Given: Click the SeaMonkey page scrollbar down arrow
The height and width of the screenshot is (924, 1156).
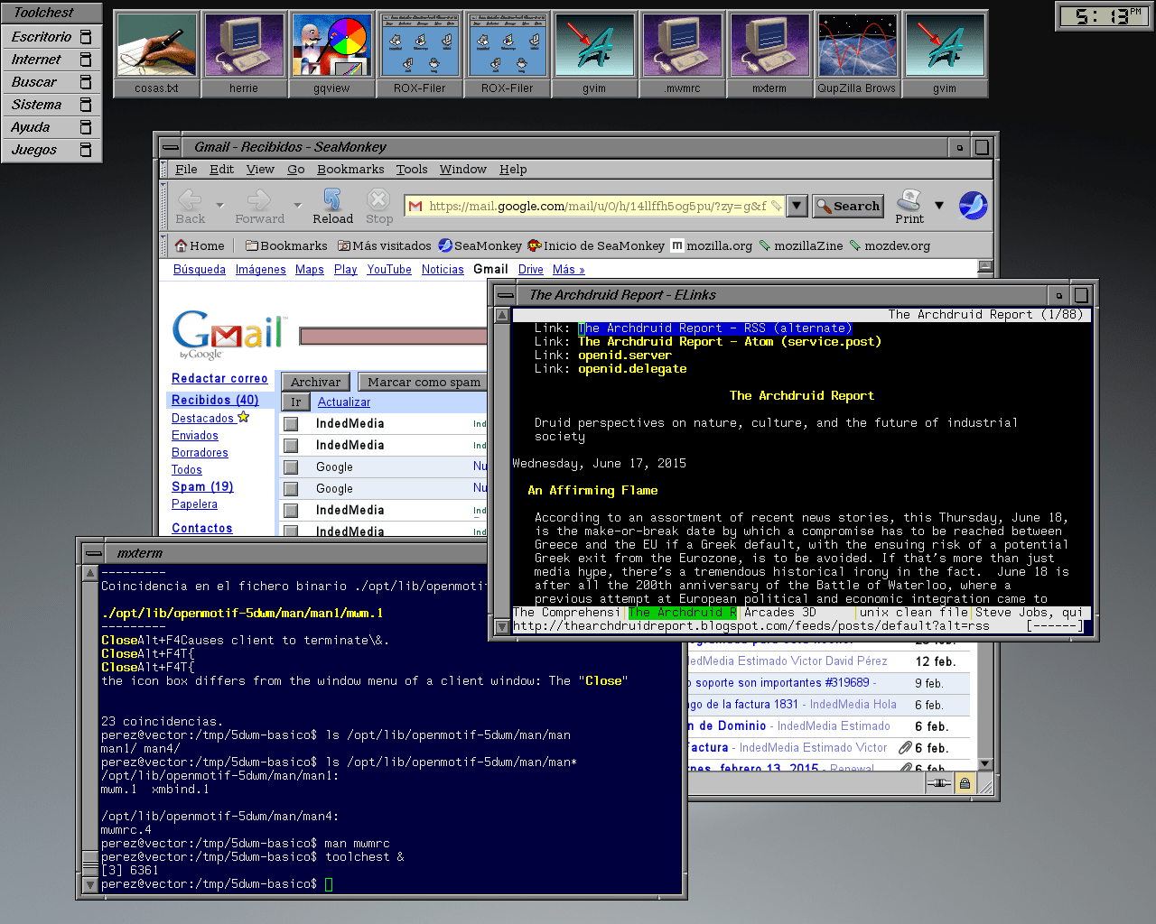Looking at the screenshot, I should click(x=985, y=763).
